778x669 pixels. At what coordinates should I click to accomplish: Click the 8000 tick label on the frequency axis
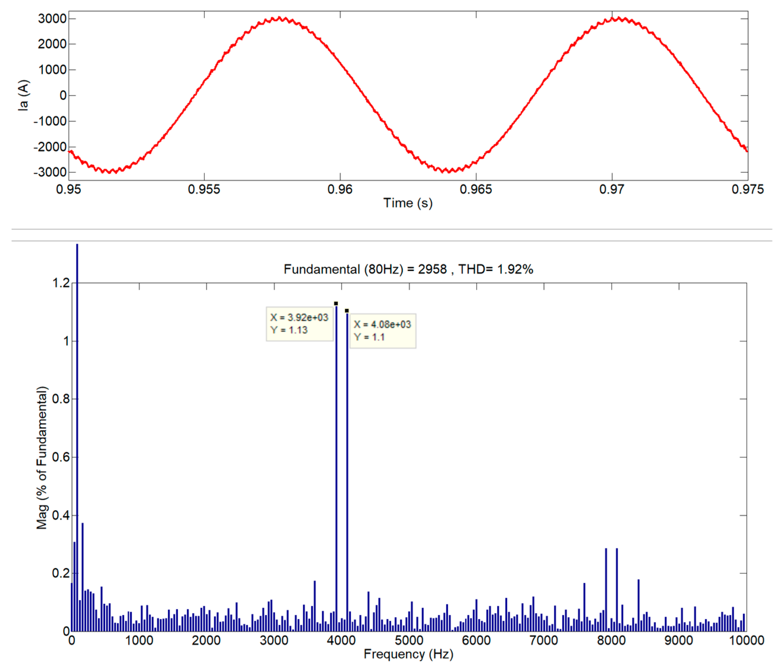tap(611, 640)
